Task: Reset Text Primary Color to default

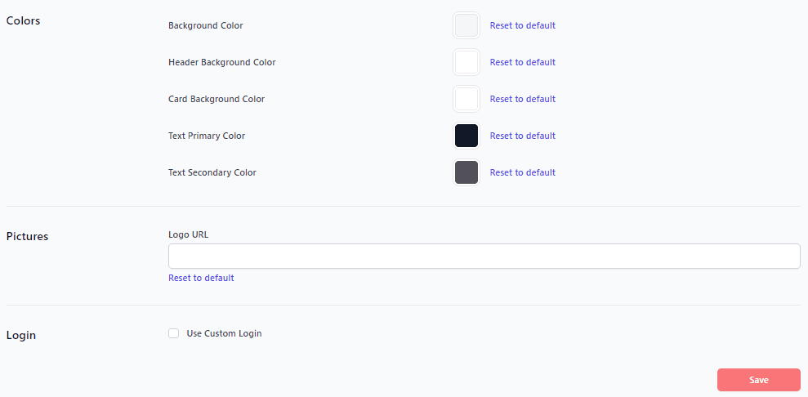Action: tap(522, 136)
